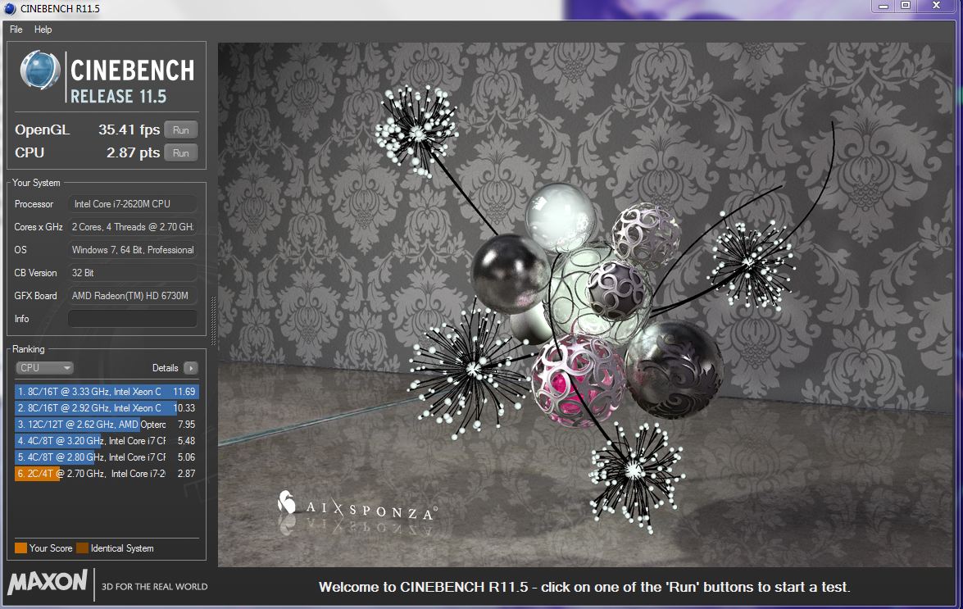Click the orange Your Score legend swatch
This screenshot has width=963, height=609.
tap(20, 548)
